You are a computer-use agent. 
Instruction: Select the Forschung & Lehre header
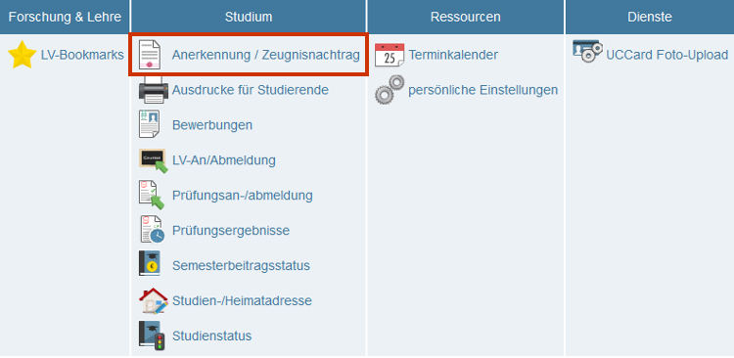point(65,17)
